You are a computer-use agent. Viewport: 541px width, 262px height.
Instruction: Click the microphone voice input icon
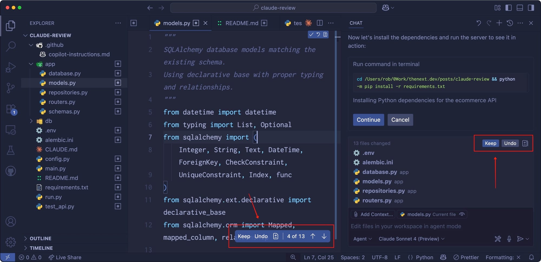tap(509, 239)
